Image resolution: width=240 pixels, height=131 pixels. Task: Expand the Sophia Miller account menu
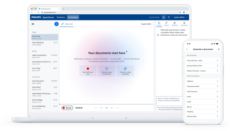[x=180, y=17]
